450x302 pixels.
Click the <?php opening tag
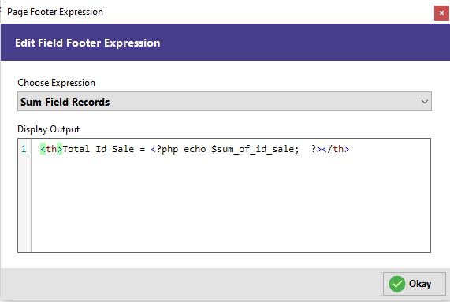pos(165,149)
